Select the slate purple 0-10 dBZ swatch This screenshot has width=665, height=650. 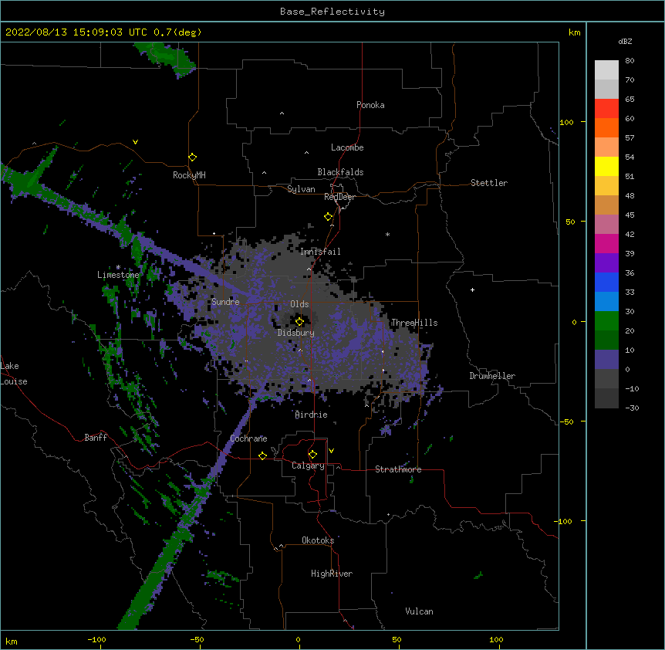click(606, 360)
